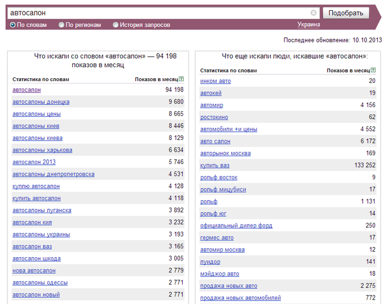This screenshot has width=388, height=304.
Task: Open the 'инком авто' link
Action: coord(215,81)
